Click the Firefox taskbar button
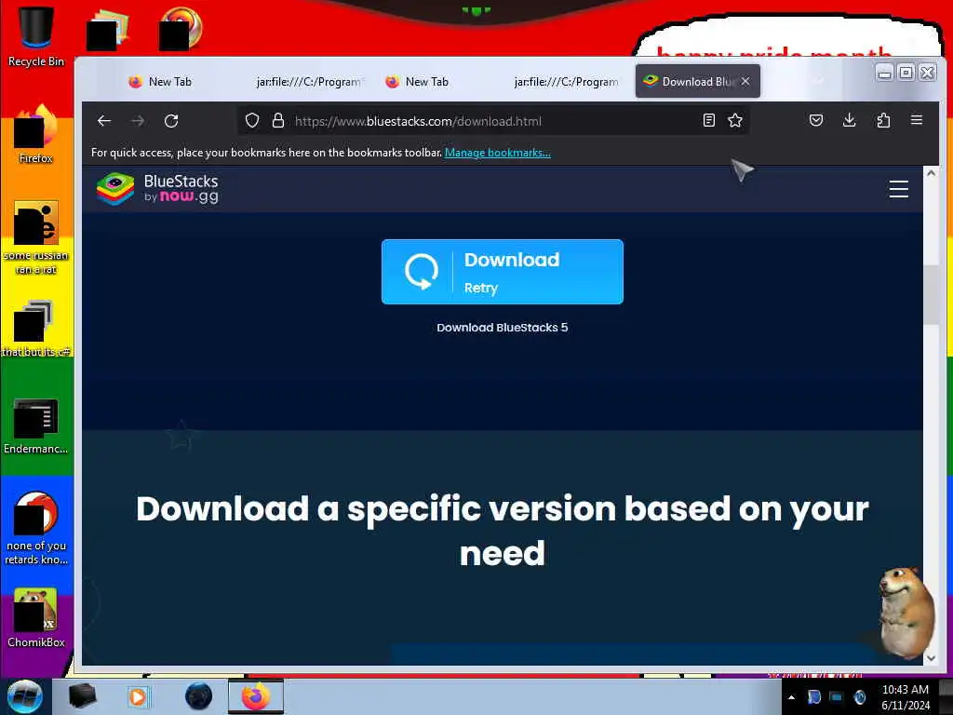The height and width of the screenshot is (715, 953). click(x=256, y=696)
